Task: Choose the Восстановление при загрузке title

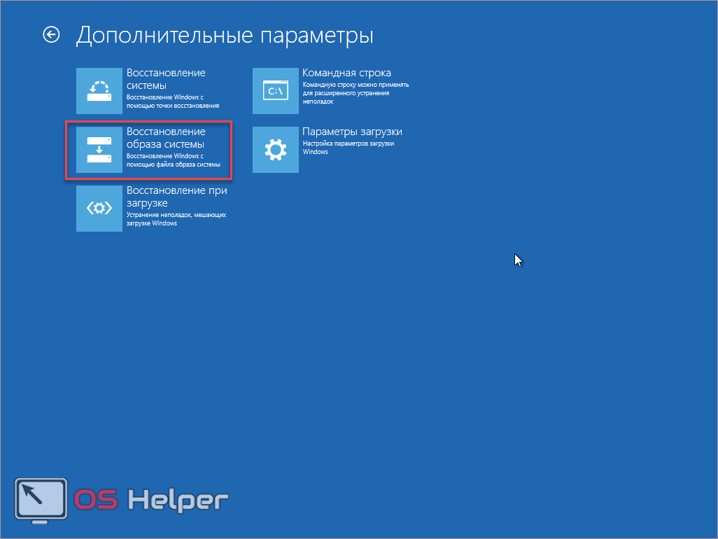Action: pos(176,197)
